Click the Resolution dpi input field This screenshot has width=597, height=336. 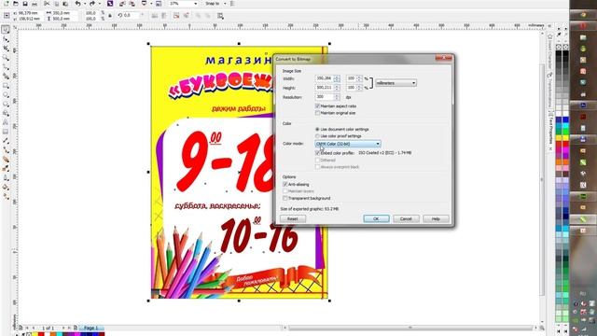coord(325,97)
